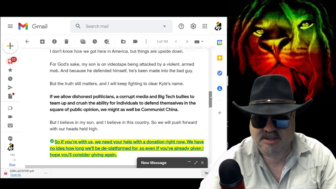Report this email as spam
This screenshot has height=189, width=336.
(x=54, y=41)
